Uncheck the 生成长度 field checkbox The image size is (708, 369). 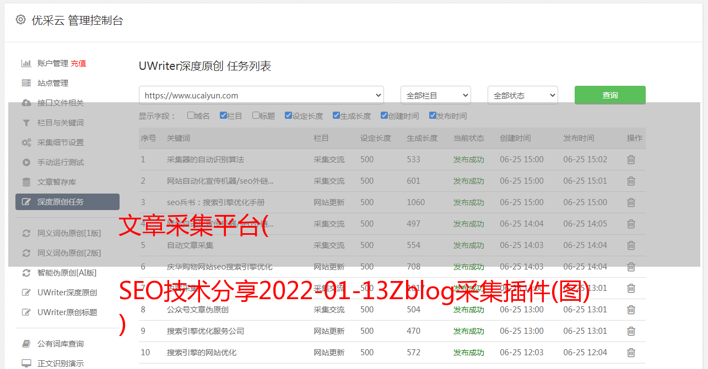[x=336, y=115]
